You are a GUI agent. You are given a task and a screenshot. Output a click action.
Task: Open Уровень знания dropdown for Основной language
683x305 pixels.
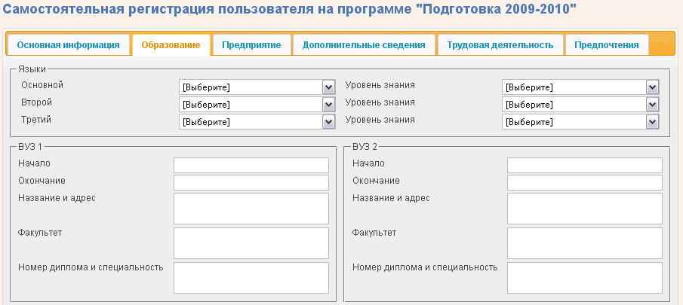point(580,87)
